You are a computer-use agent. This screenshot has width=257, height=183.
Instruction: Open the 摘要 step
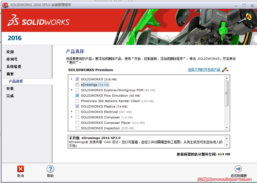click(x=10, y=74)
